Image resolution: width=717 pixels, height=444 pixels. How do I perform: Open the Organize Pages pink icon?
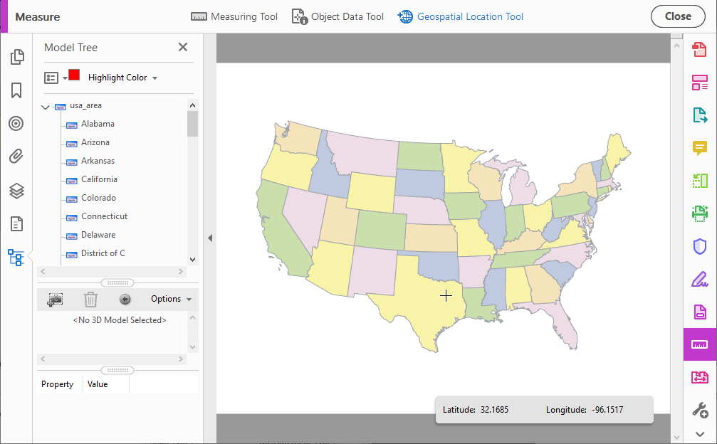coord(700,83)
